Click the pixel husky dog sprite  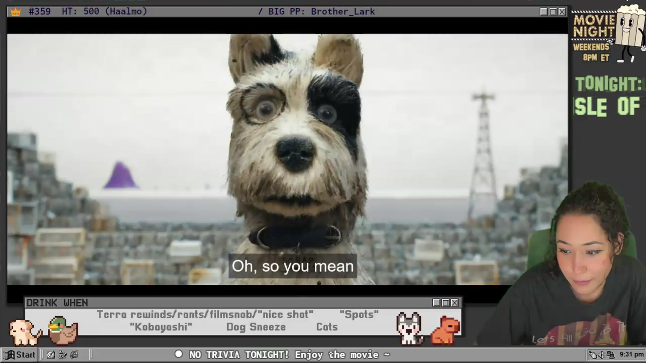coord(409,328)
